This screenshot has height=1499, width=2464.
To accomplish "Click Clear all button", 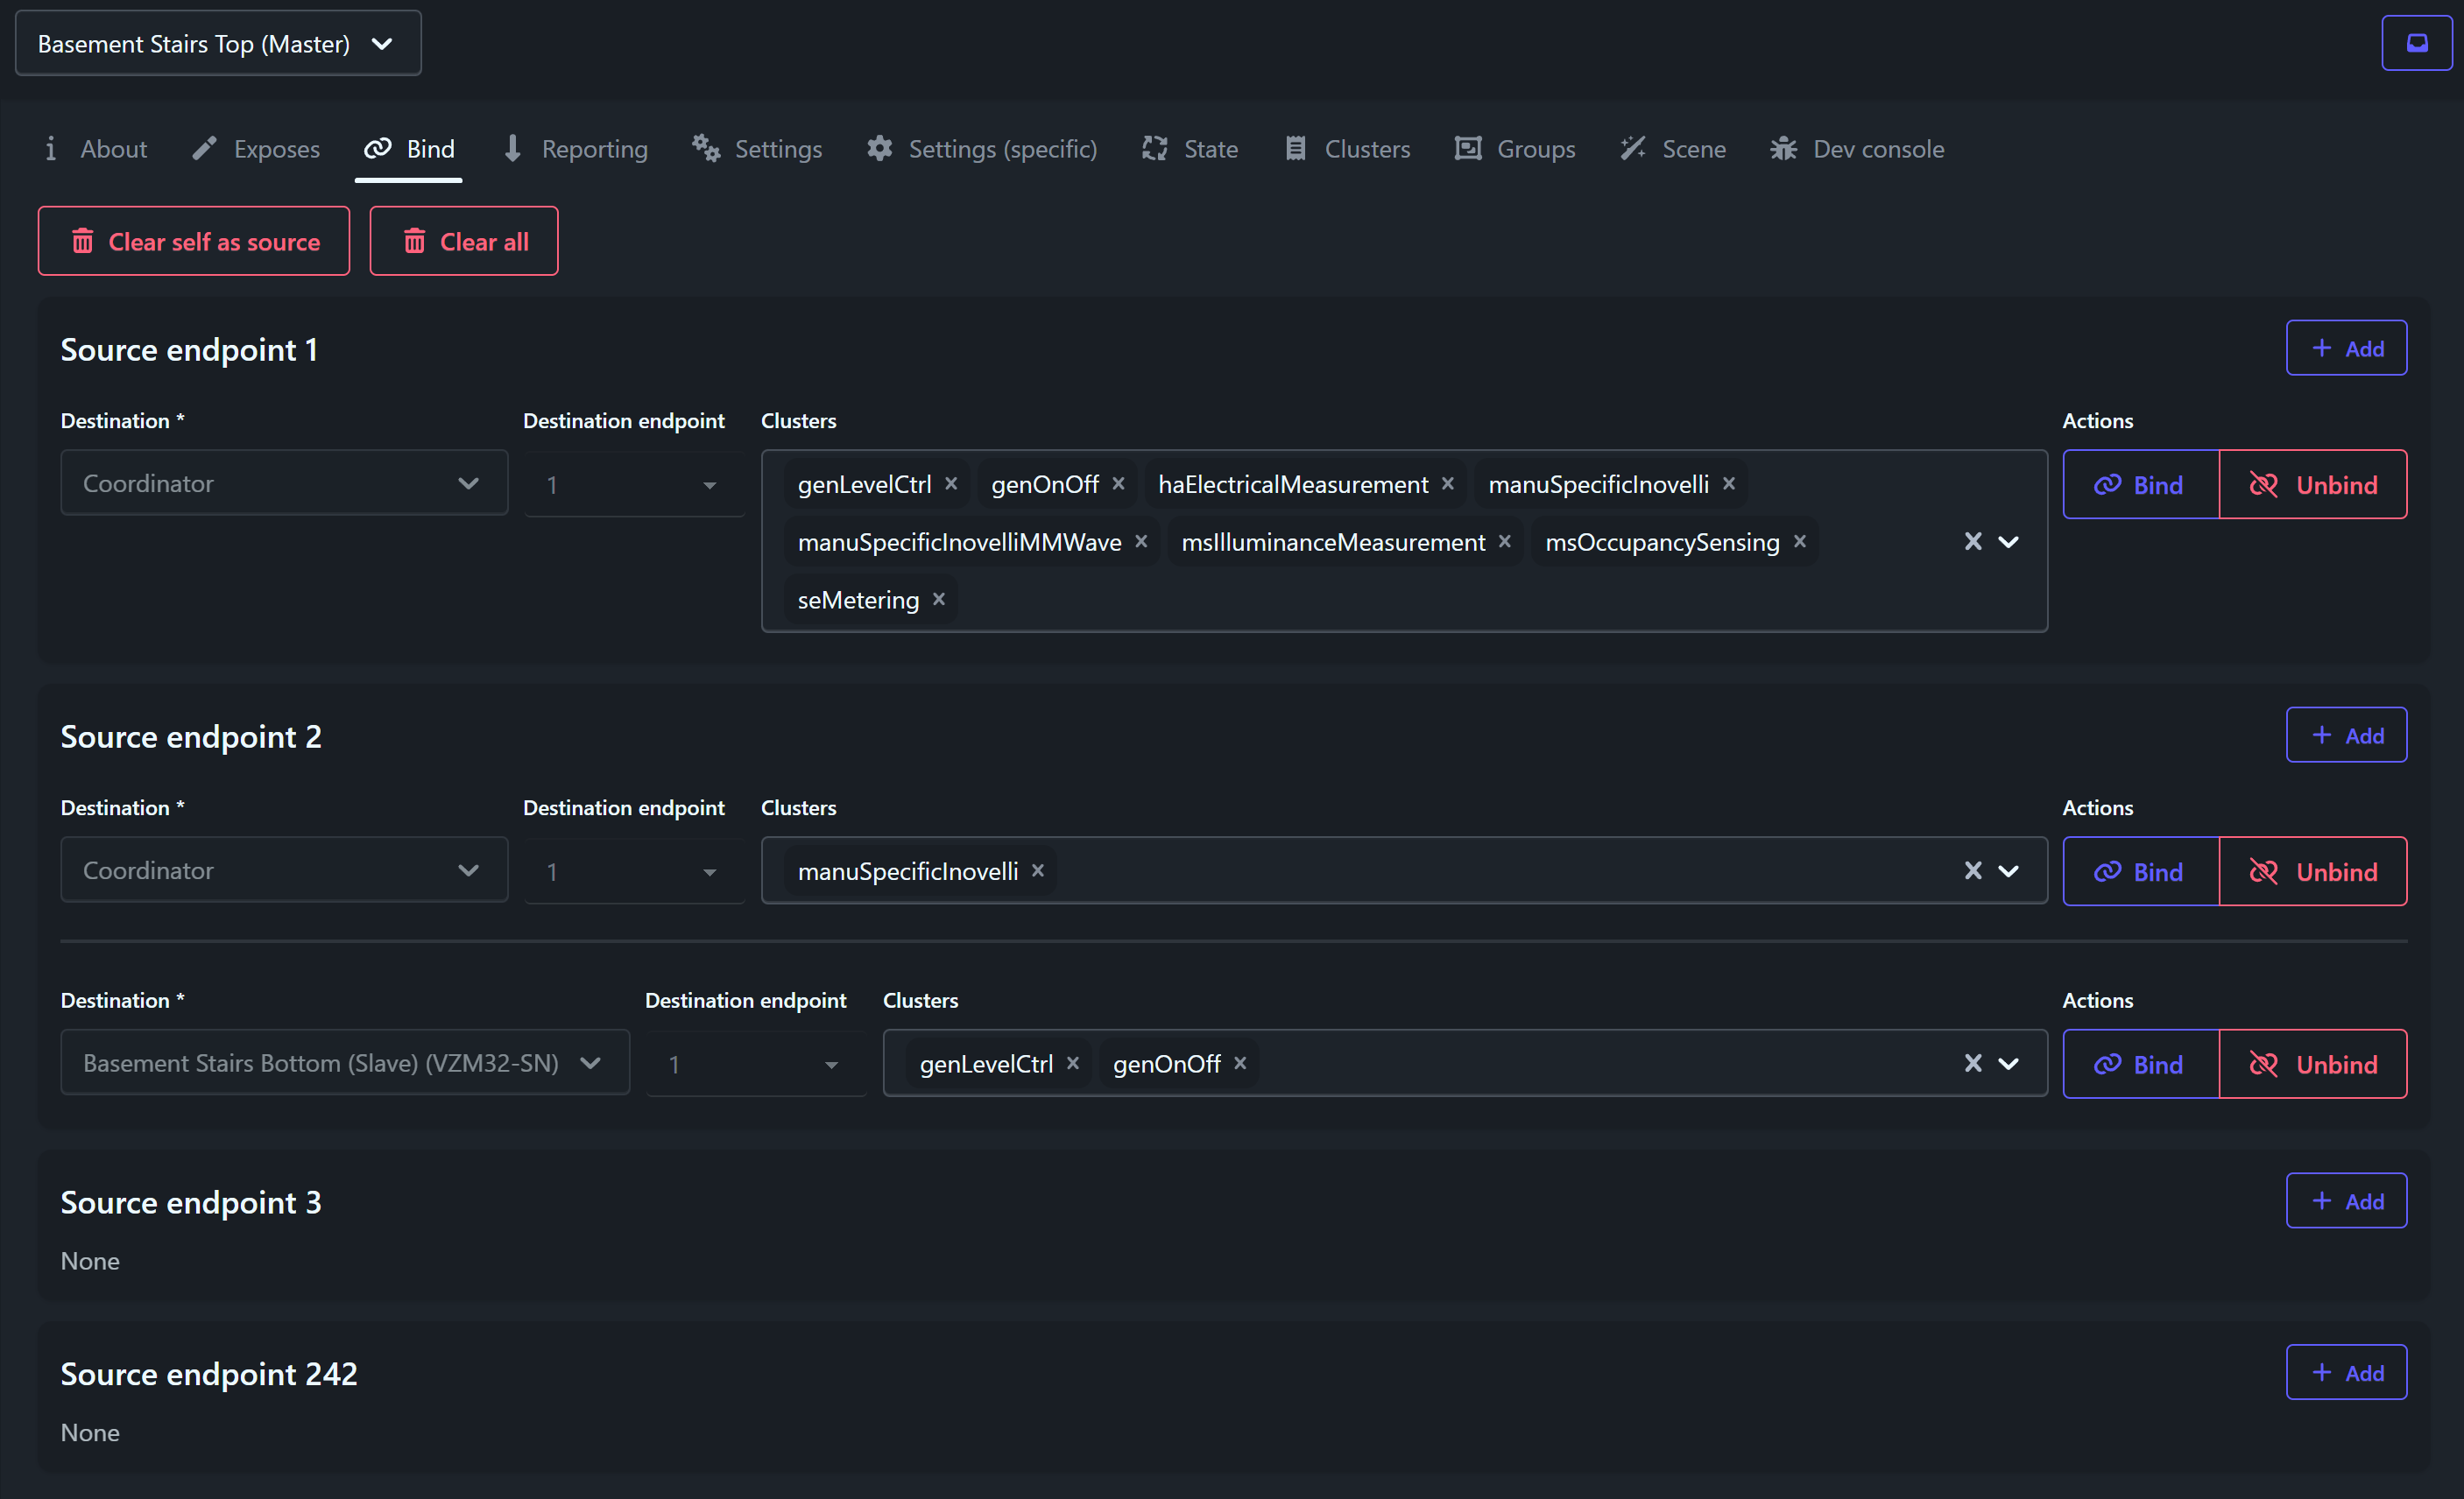I will click(x=464, y=241).
